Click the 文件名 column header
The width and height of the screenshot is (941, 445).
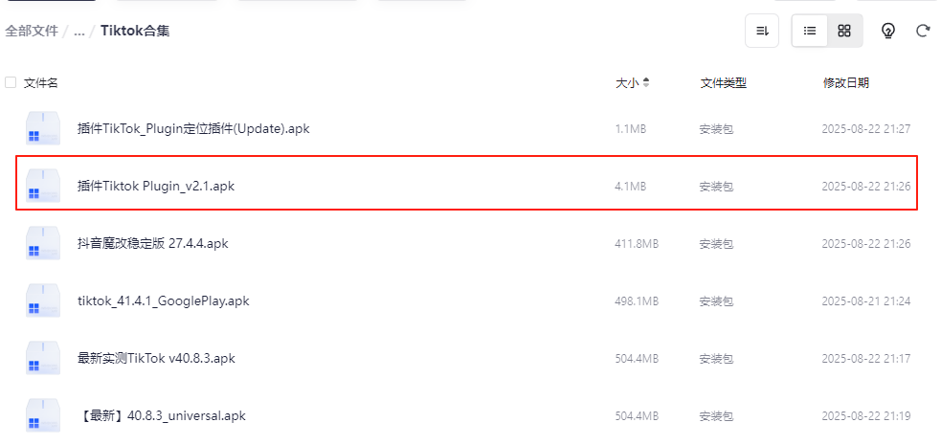coord(41,83)
